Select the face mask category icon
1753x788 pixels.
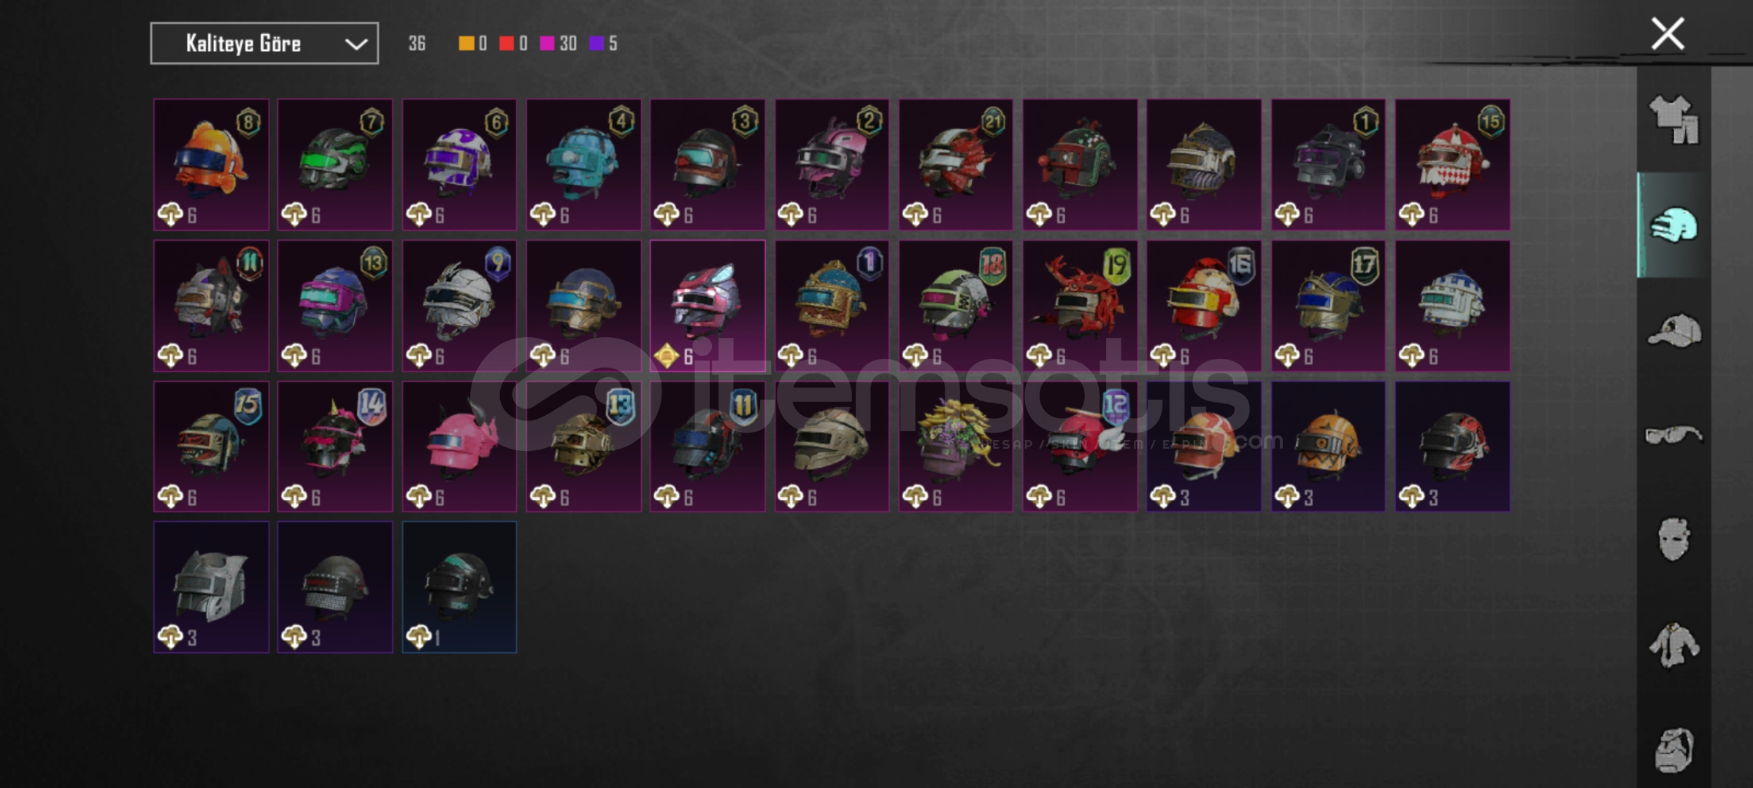pos(1673,539)
